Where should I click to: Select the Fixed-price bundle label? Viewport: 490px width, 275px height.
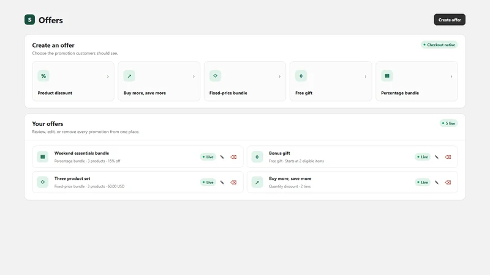point(228,93)
